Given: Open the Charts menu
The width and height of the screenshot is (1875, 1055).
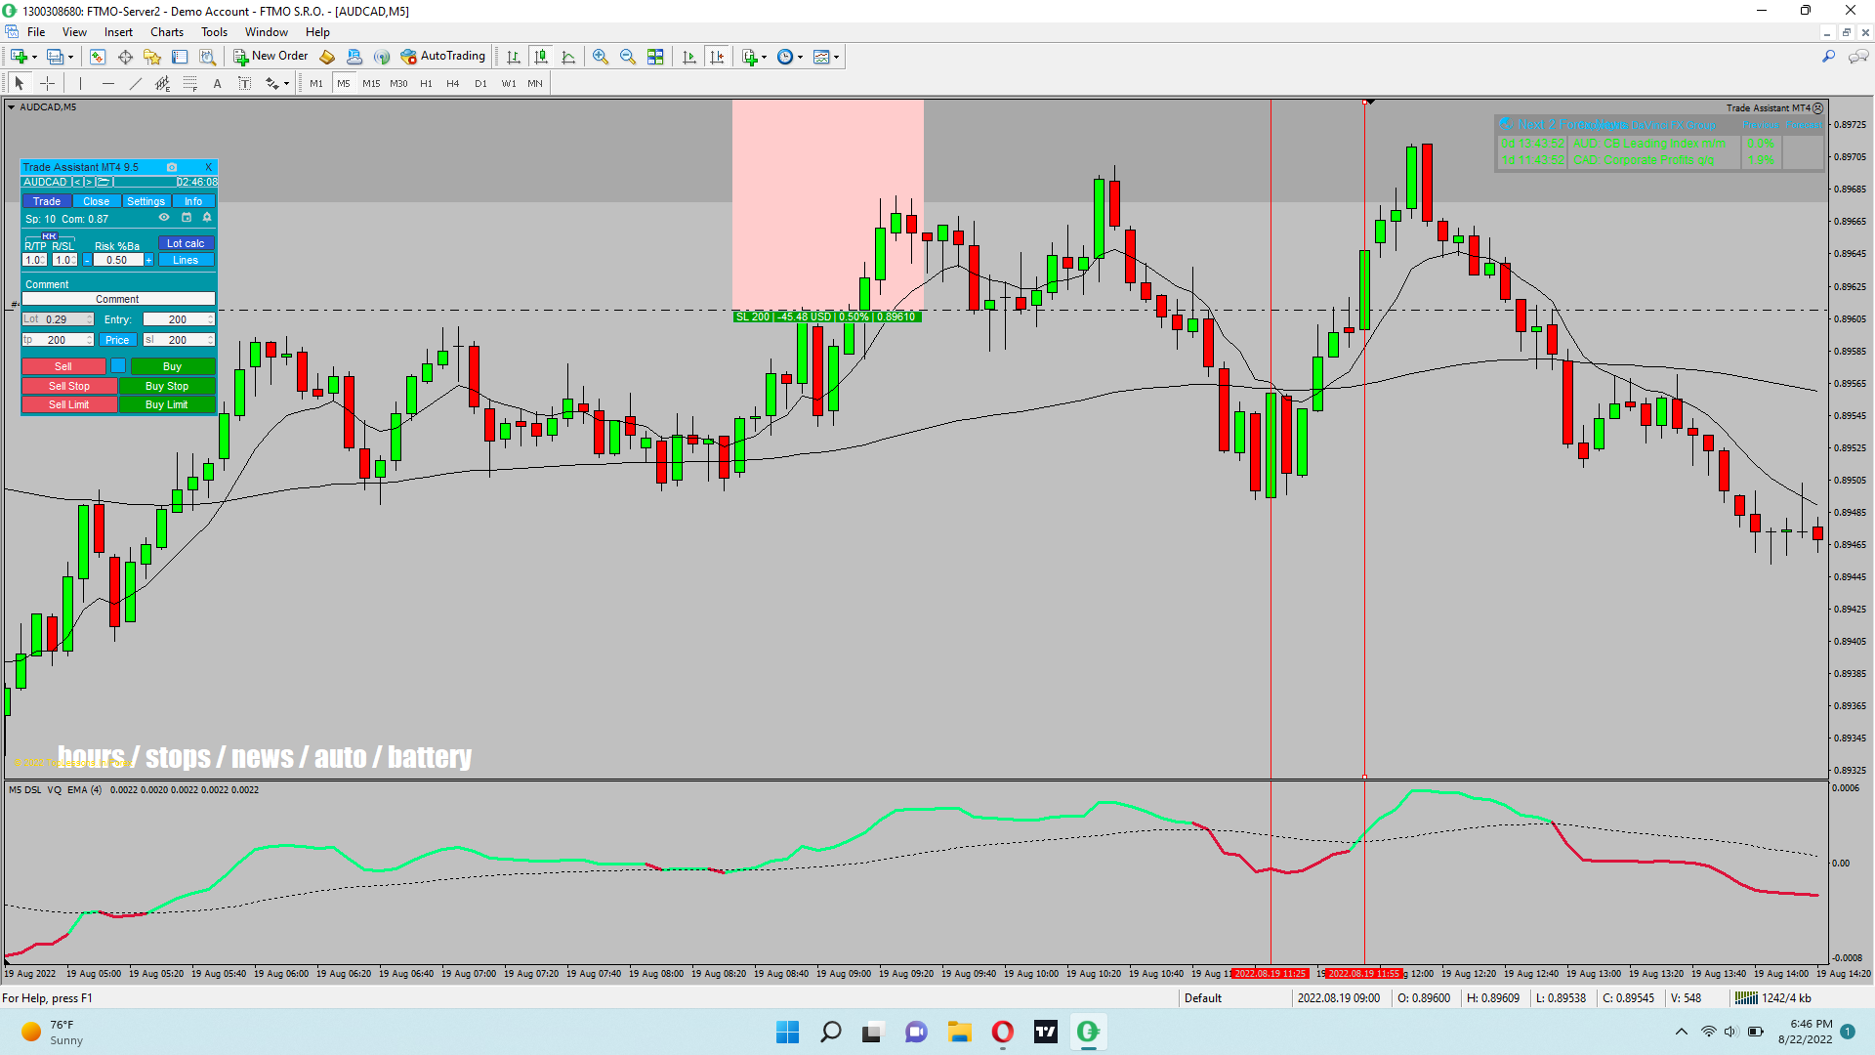Looking at the screenshot, I should point(166,32).
